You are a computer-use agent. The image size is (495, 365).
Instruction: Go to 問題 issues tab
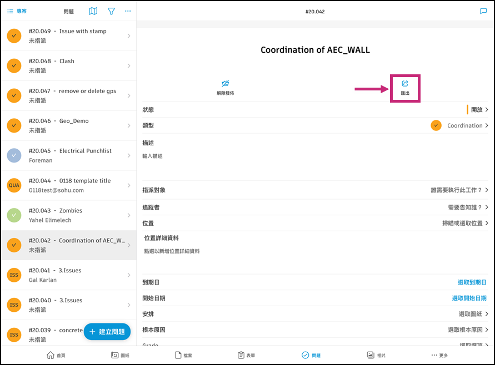pyautogui.click(x=311, y=355)
